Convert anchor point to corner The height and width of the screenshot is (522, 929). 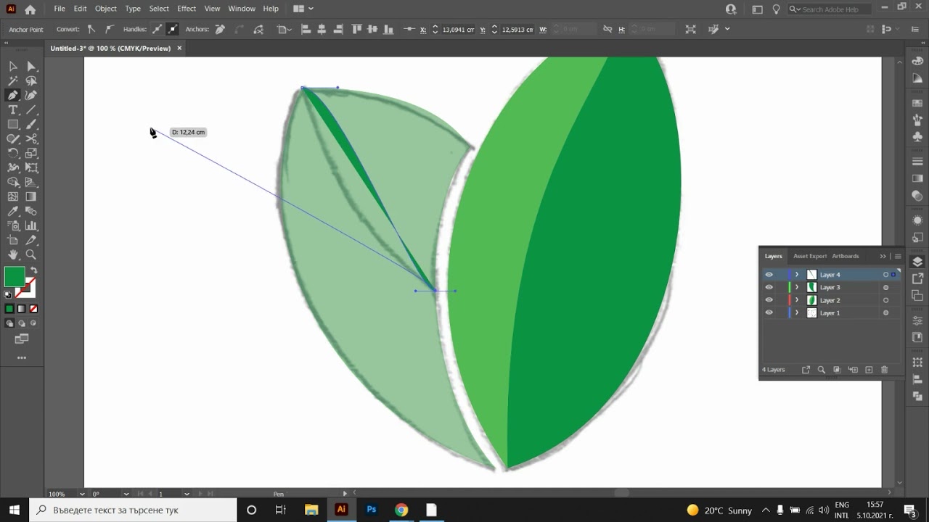coord(91,29)
